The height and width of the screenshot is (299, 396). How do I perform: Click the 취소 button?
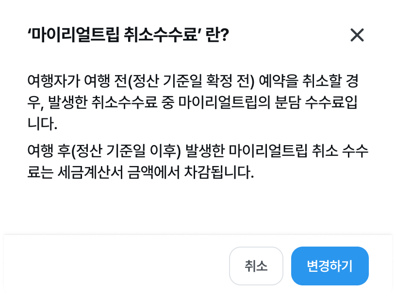tap(256, 266)
